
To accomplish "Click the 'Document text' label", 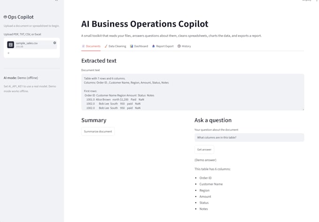I will (91, 70).
